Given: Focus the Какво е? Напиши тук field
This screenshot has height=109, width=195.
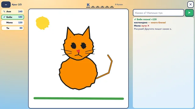Looking at the screenshot, I should 158,13.
